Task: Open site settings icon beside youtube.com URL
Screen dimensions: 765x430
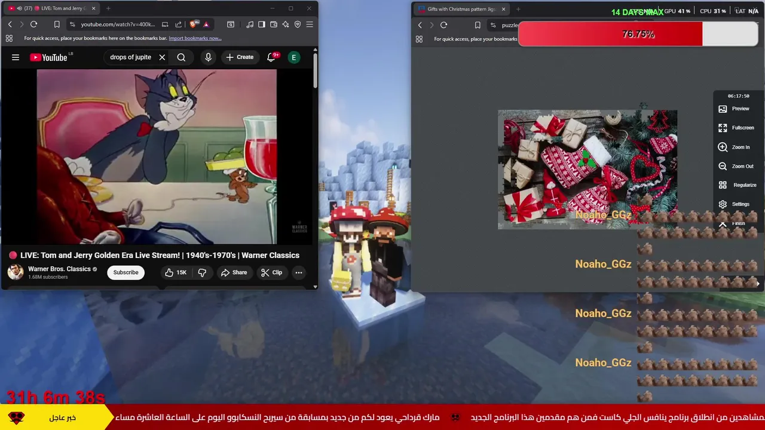Action: click(72, 24)
